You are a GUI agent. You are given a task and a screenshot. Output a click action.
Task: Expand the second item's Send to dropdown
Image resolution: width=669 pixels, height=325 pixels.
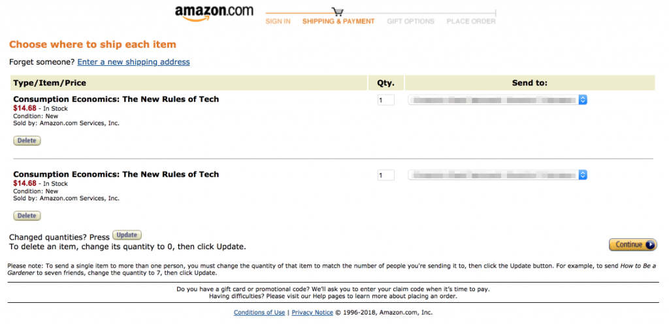pyautogui.click(x=498, y=175)
